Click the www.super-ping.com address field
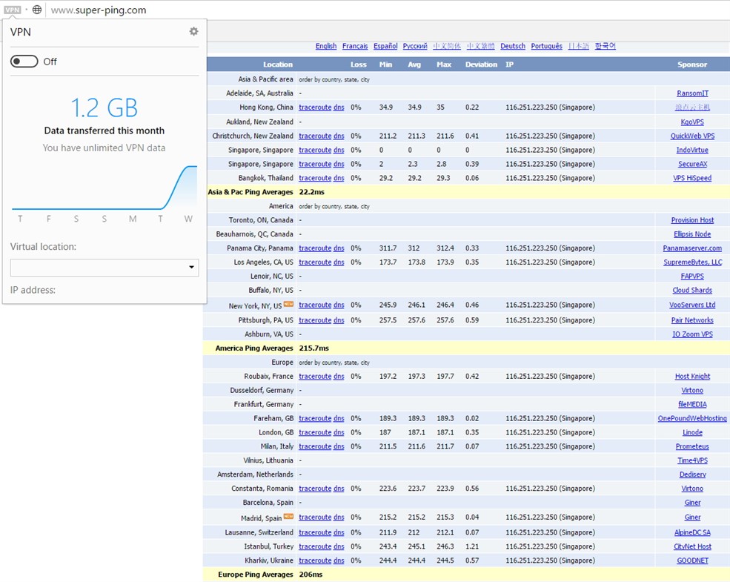 pyautogui.click(x=99, y=10)
